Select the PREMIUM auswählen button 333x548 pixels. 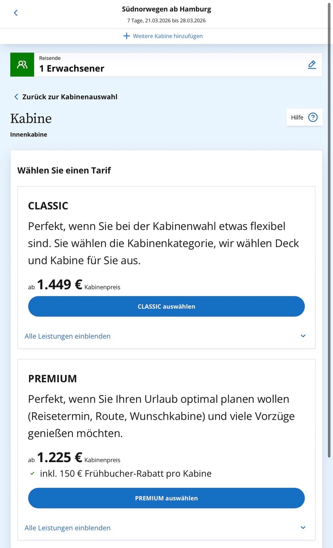166,498
